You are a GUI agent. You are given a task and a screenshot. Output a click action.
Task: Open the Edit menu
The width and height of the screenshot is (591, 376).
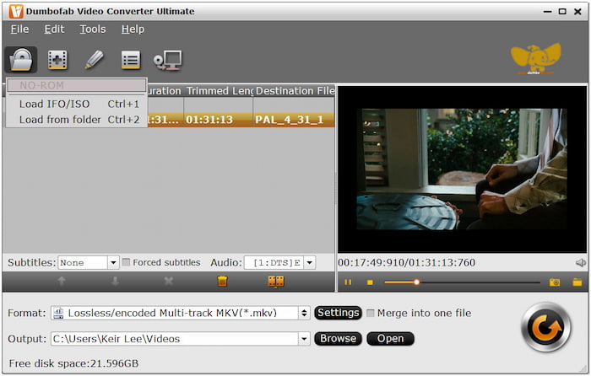click(x=54, y=29)
